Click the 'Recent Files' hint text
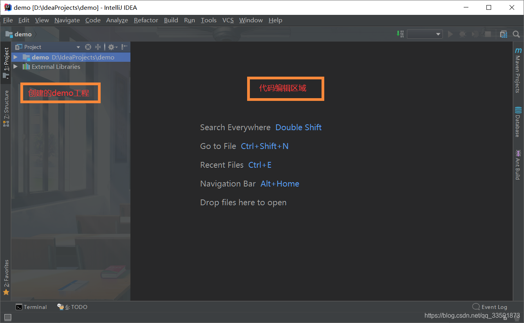This screenshot has height=323, width=524. 222,165
